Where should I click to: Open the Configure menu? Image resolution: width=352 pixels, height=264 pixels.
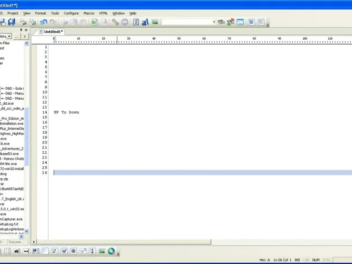(x=71, y=13)
